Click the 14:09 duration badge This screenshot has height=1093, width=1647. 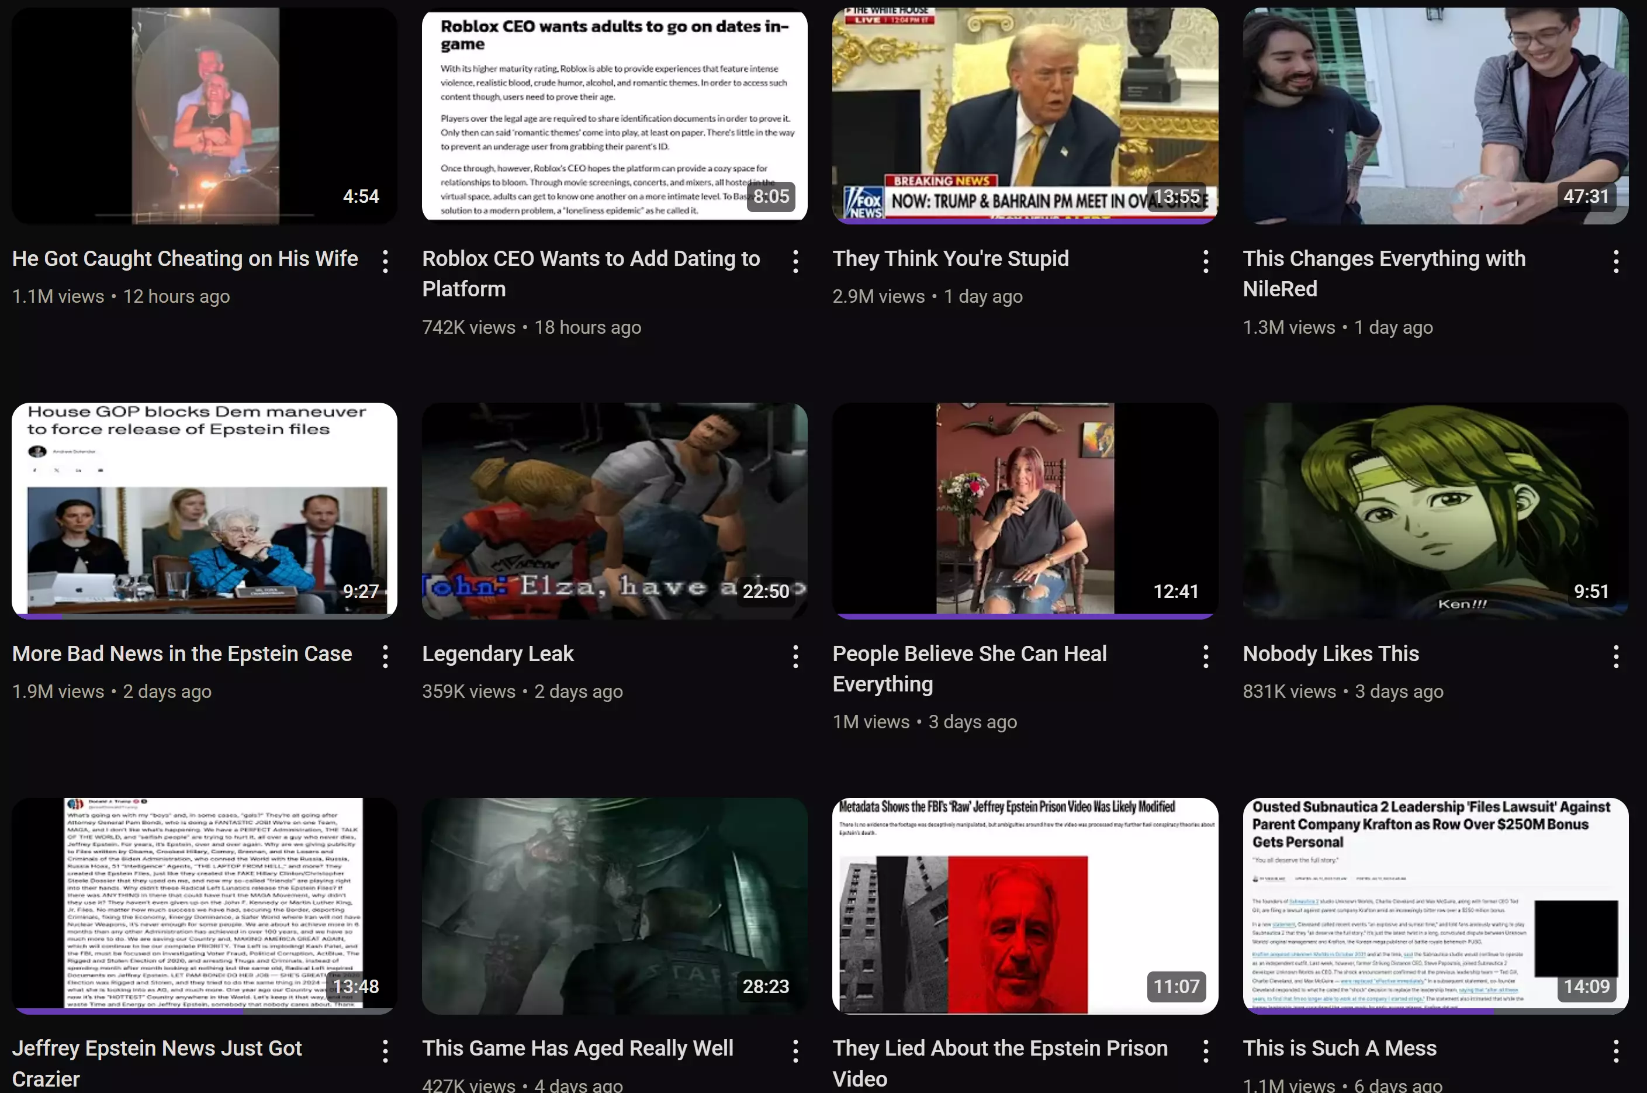[1586, 987]
